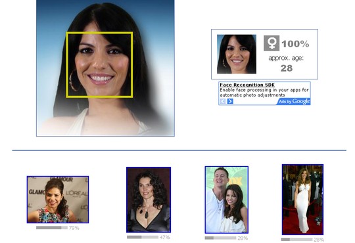Click the female gender symbol icon
Viewport: 355px width, 243px height.
[272, 43]
